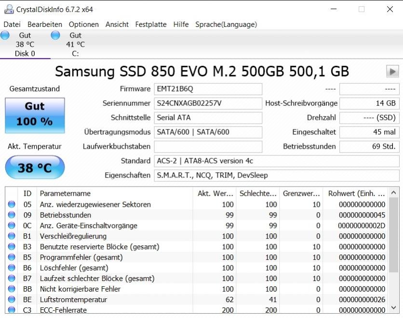The width and height of the screenshot is (403, 318).
Task: Click the Rohwert column header
Action: coord(356,193)
